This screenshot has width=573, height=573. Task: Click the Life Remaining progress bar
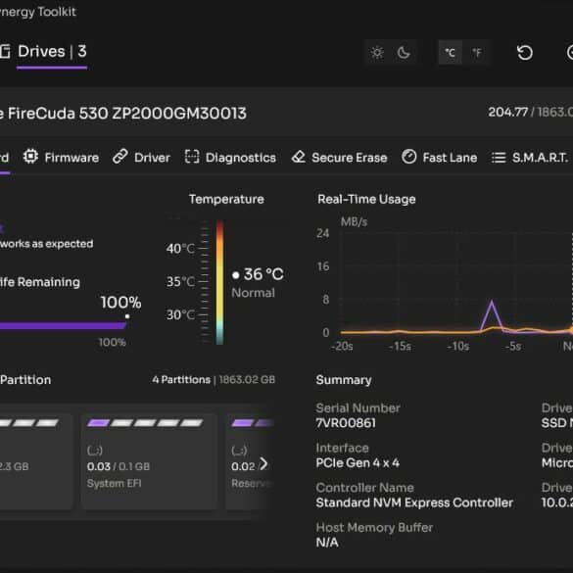[x=63, y=325]
